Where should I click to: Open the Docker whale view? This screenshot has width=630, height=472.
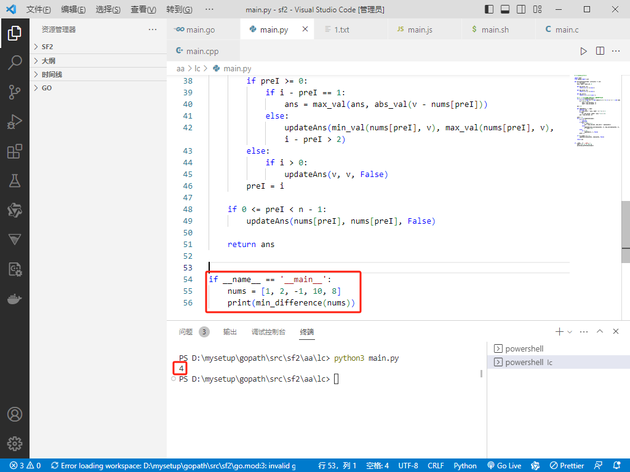coord(15,299)
